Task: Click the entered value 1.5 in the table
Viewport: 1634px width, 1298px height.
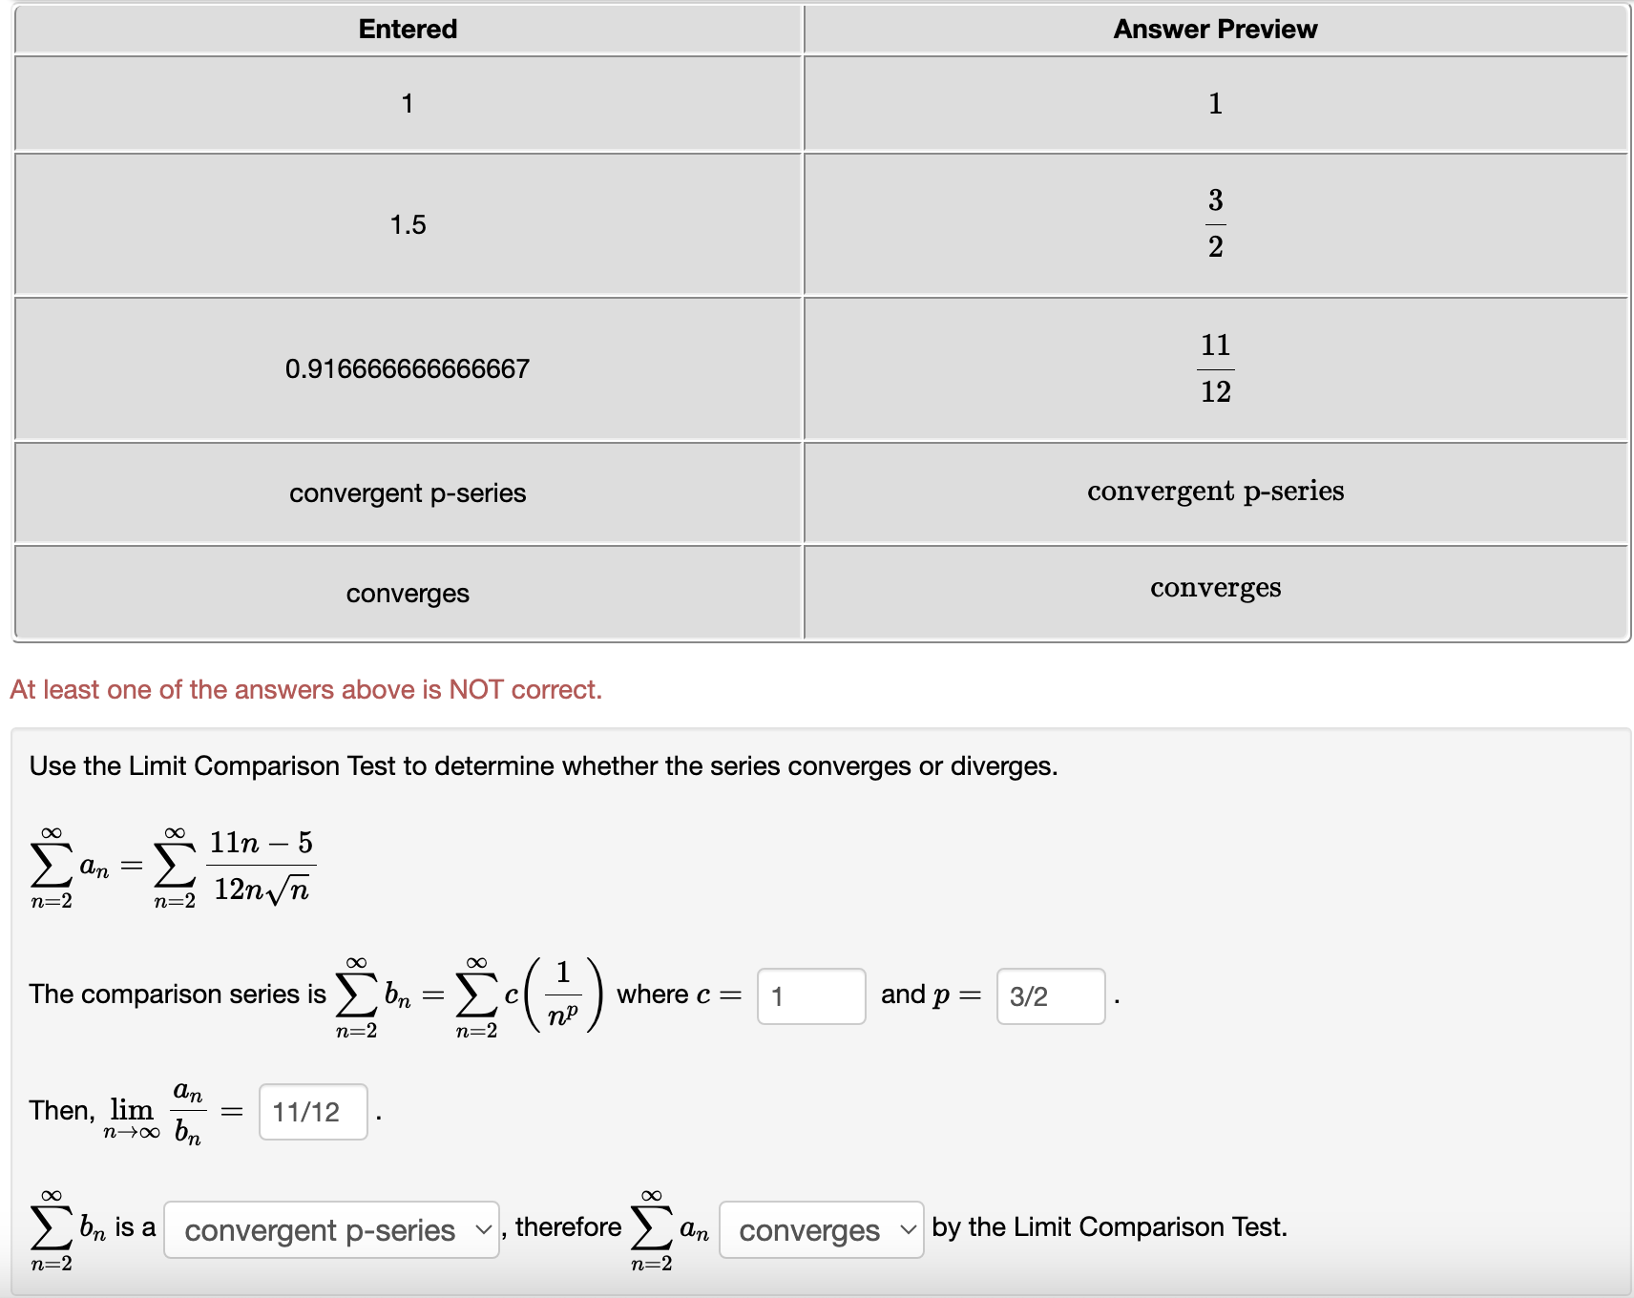Action: click(x=407, y=224)
